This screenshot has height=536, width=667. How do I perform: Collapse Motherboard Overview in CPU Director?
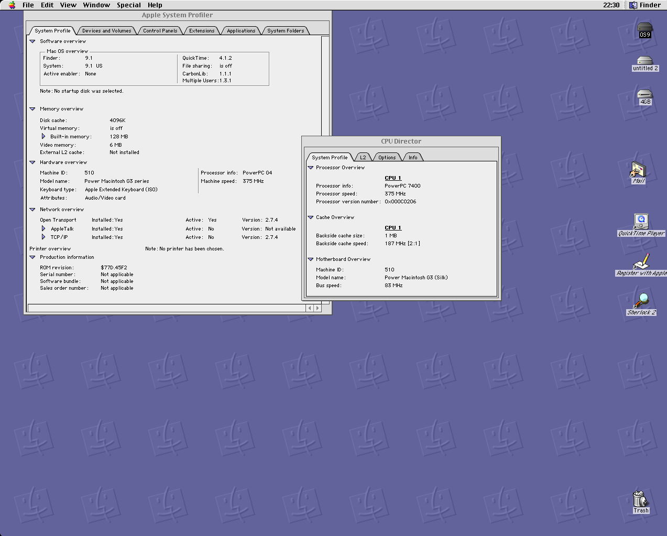click(310, 259)
